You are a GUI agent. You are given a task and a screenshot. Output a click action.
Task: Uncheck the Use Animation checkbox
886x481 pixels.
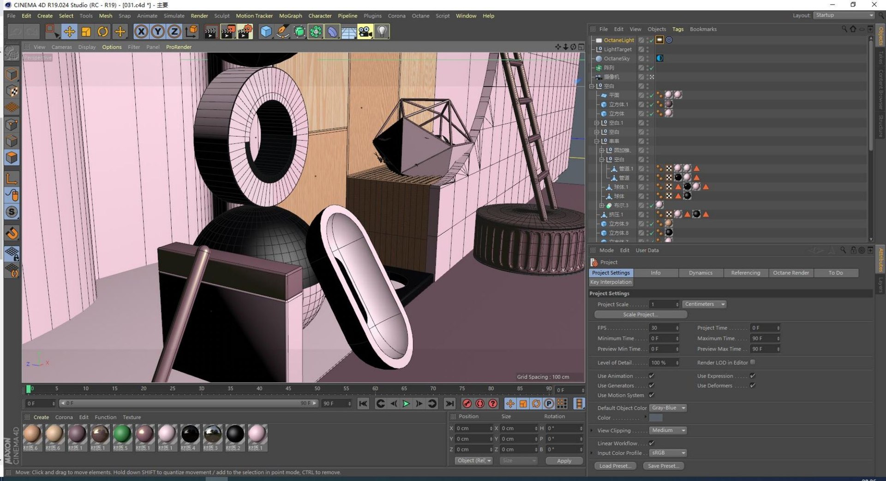point(652,376)
